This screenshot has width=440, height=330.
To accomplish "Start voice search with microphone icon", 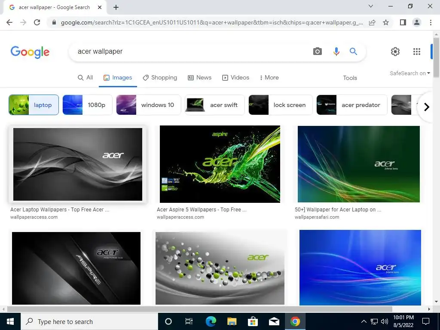I will pos(336,52).
